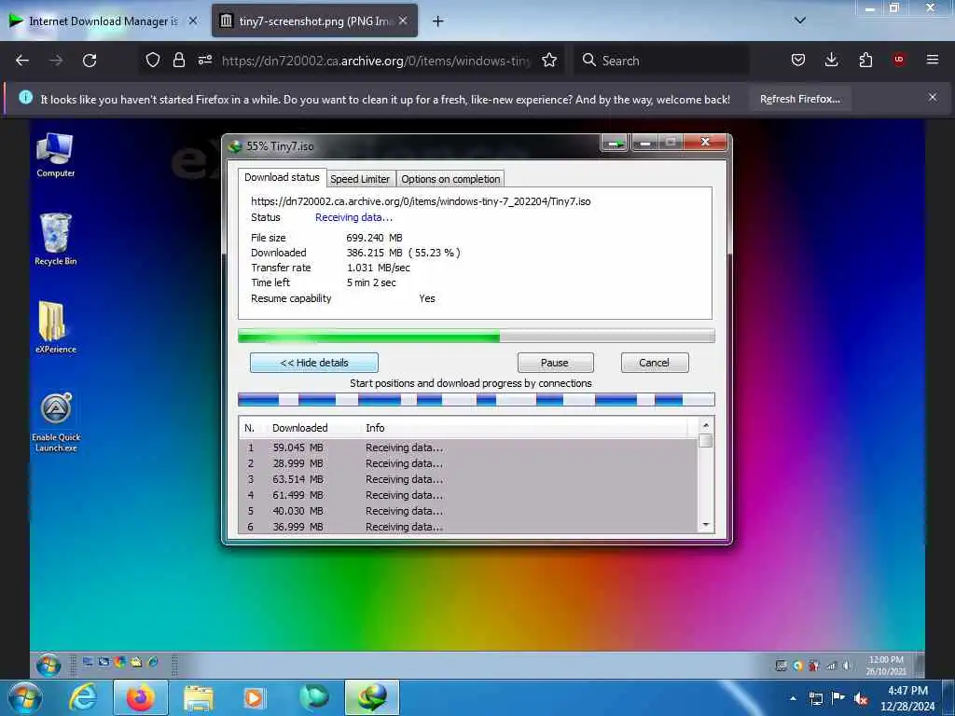Open the Save to Pocket icon

pos(798,60)
